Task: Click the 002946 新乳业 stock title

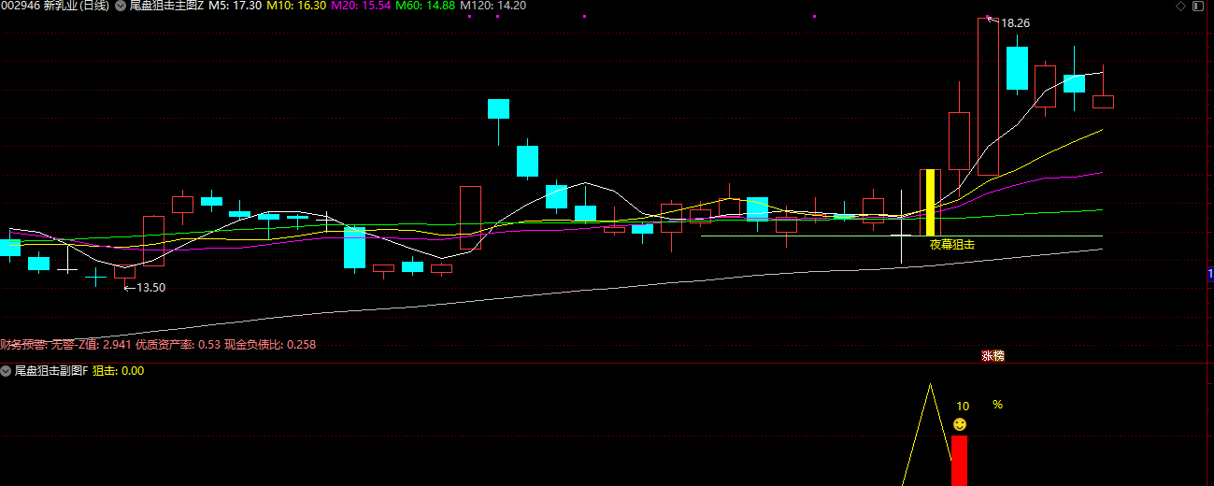Action: point(55,6)
